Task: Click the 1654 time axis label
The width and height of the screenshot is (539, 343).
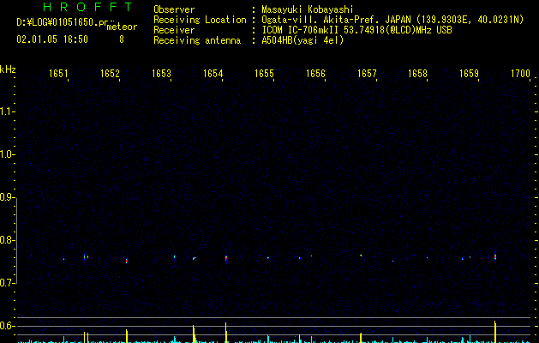Action: [x=213, y=74]
